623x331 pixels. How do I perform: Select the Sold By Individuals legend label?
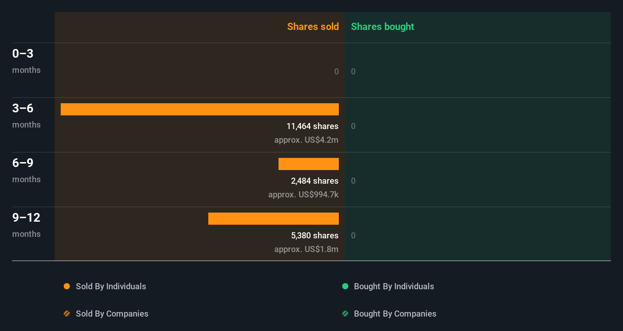coord(111,286)
